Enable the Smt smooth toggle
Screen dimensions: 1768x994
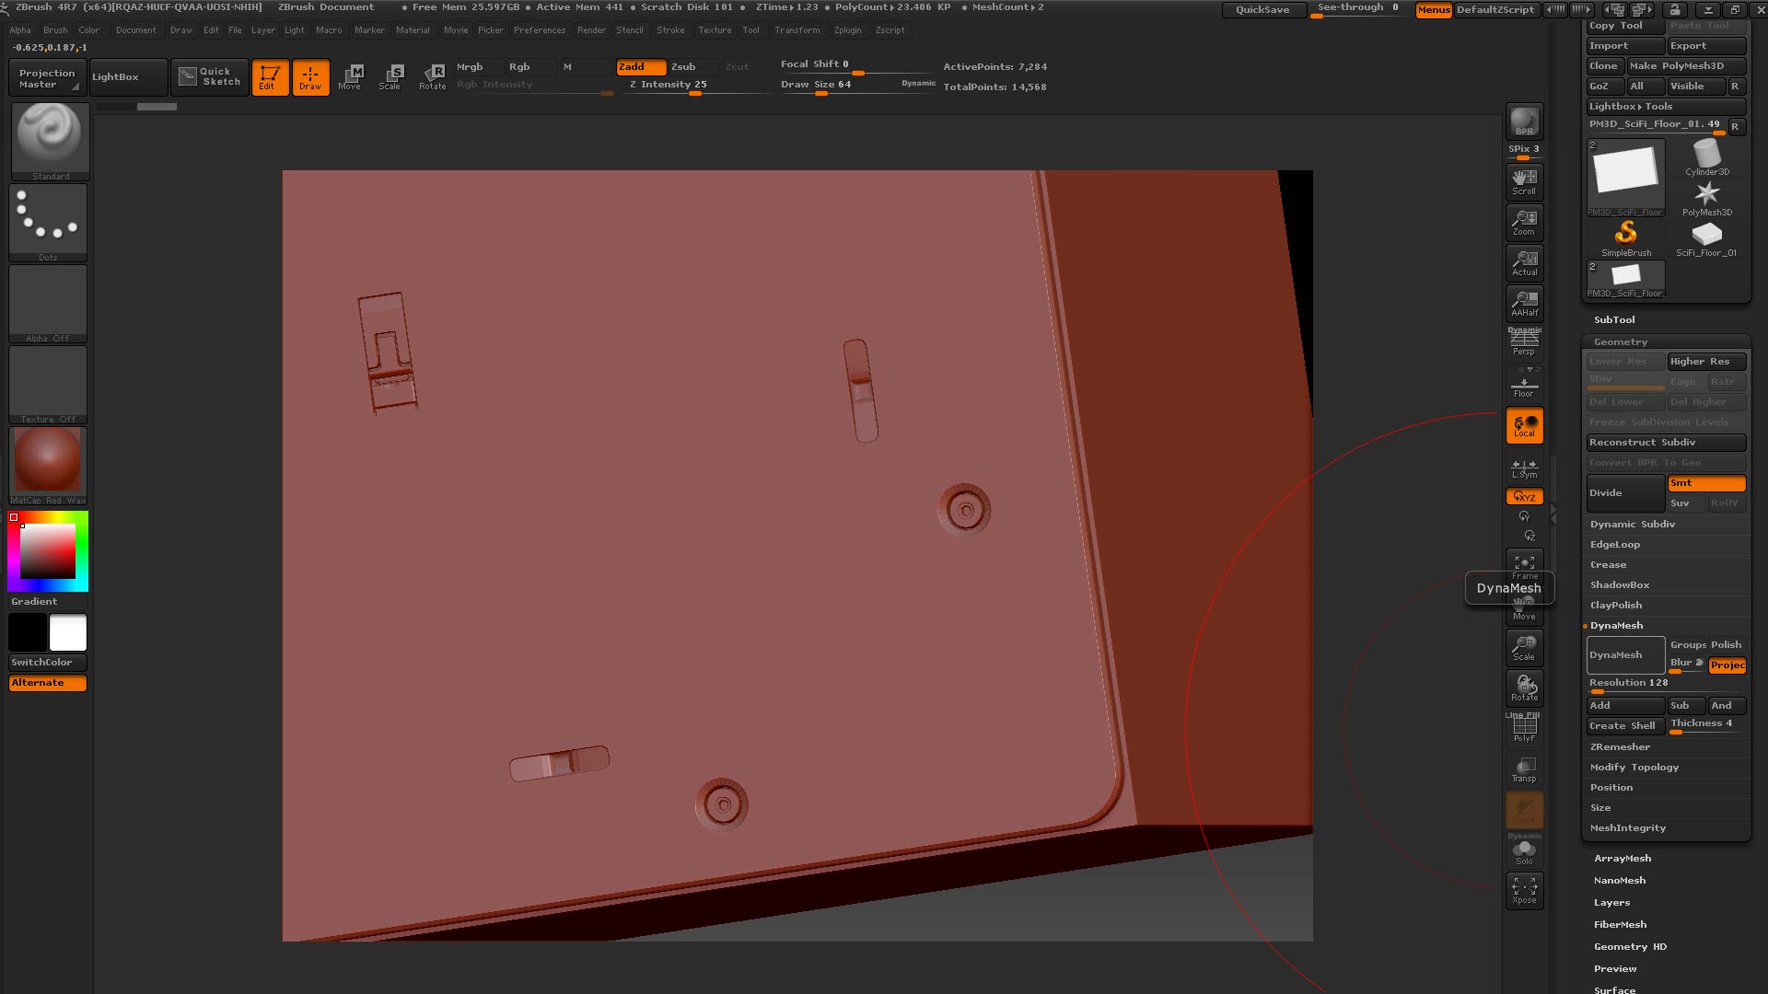coord(1704,482)
